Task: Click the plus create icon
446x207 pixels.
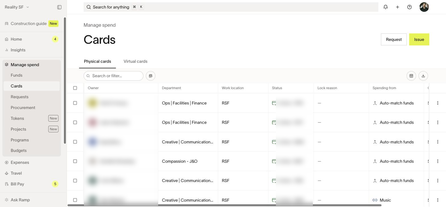Action: coord(398,7)
